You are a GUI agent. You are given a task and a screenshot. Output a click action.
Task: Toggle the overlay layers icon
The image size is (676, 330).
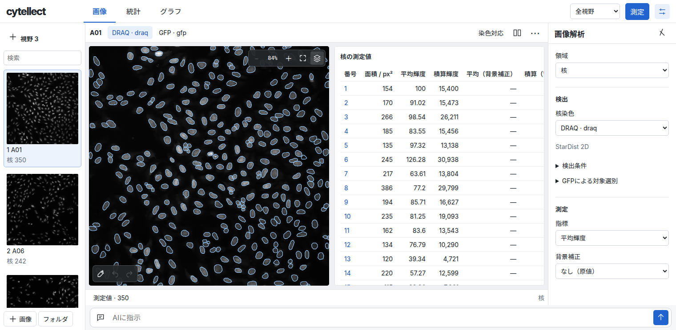pyautogui.click(x=317, y=58)
